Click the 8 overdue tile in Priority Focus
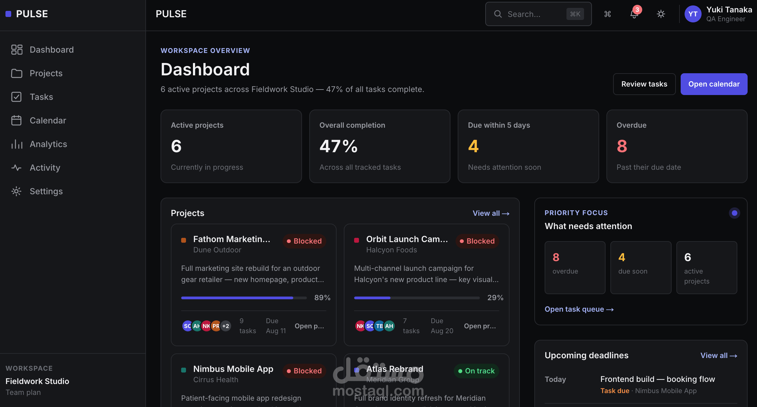 coord(575,268)
